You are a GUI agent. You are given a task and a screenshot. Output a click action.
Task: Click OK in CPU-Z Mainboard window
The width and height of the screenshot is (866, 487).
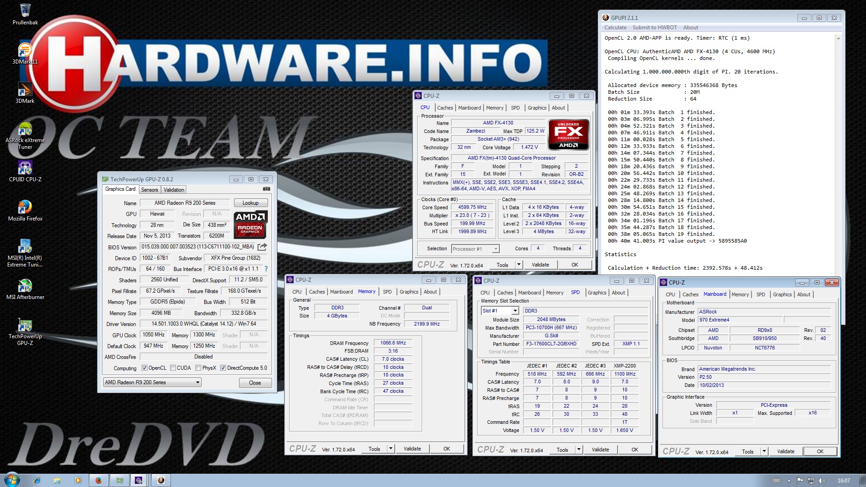coord(820,451)
